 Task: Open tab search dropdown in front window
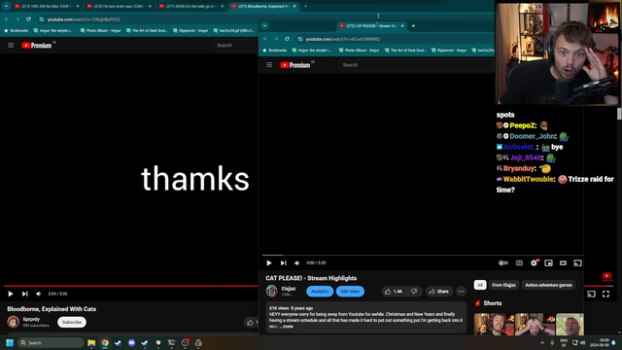(264, 26)
